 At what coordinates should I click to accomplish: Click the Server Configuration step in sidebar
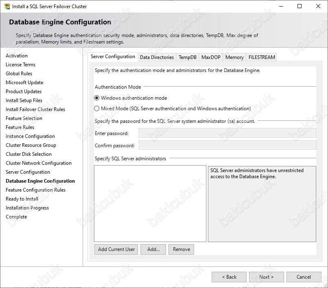(28, 172)
